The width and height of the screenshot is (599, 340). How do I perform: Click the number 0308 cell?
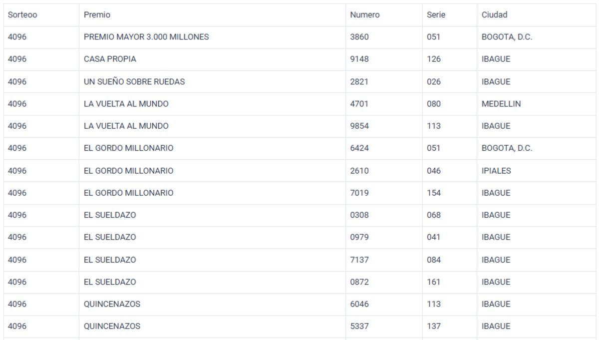click(359, 215)
